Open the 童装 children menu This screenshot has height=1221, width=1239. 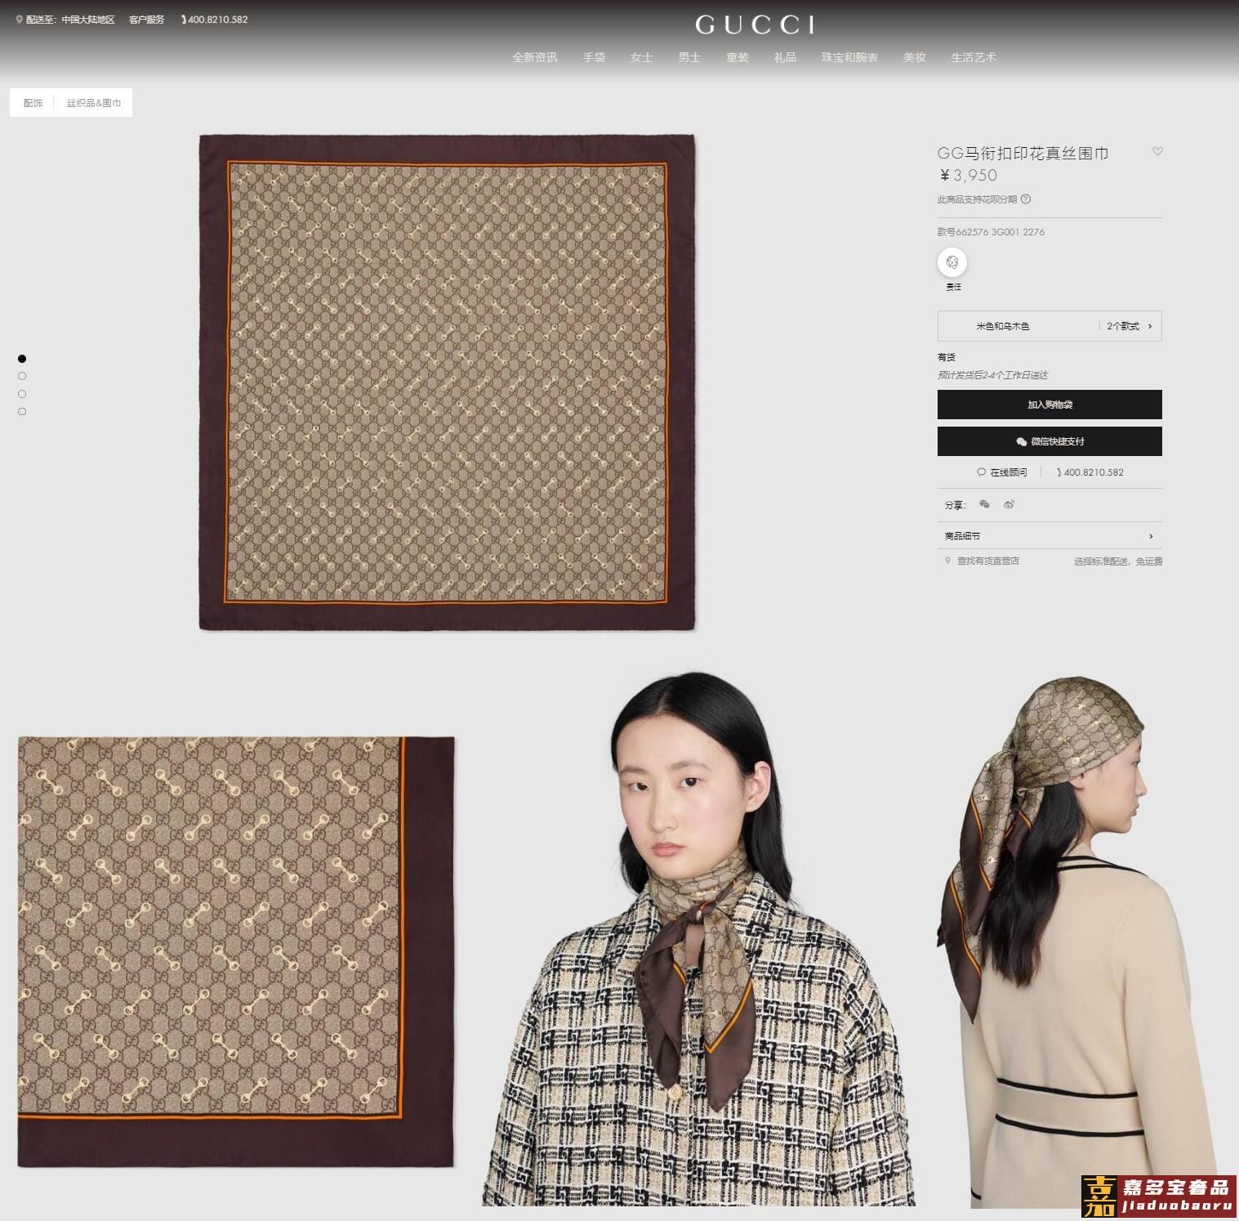[x=737, y=57]
